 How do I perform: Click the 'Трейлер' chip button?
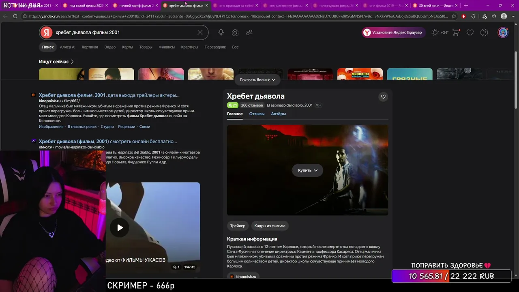tap(238, 226)
